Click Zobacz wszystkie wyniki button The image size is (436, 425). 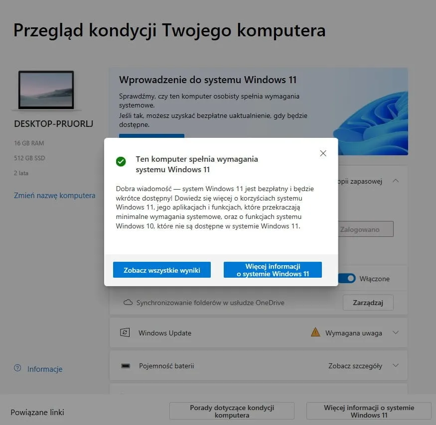pyautogui.click(x=162, y=270)
